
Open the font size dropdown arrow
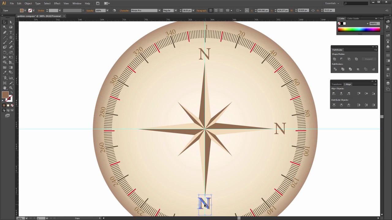193,10
